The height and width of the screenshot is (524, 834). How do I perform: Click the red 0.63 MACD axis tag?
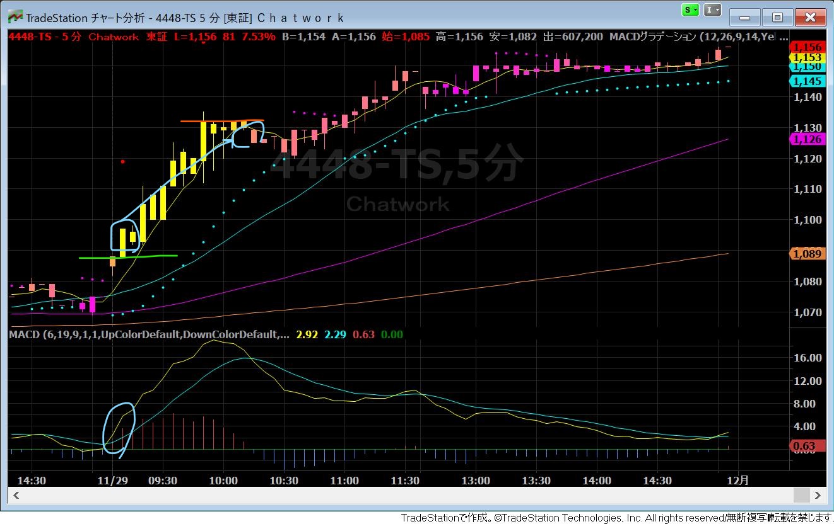tap(807, 447)
